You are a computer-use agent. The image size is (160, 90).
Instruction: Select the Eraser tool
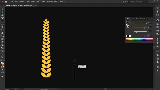point(2,33)
